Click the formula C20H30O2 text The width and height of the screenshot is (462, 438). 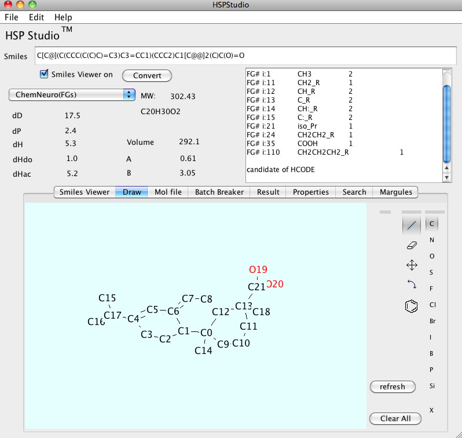(x=160, y=111)
